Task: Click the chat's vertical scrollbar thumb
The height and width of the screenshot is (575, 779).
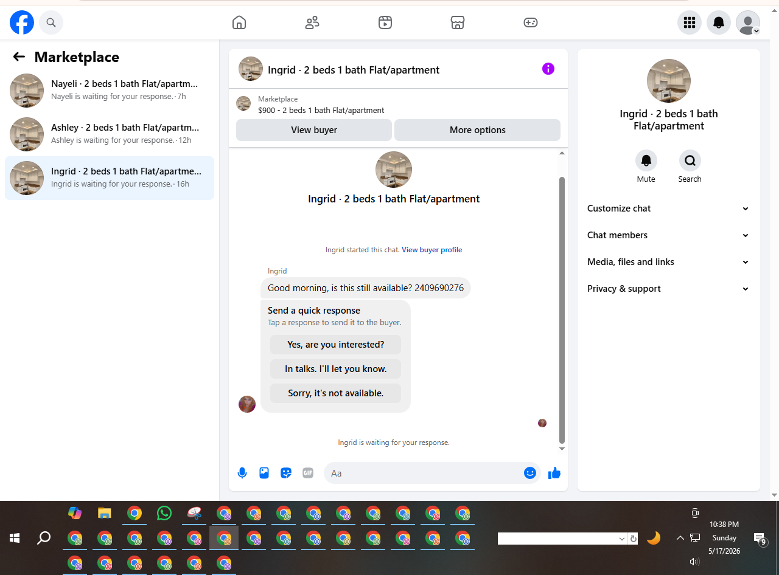Action: coord(562,310)
